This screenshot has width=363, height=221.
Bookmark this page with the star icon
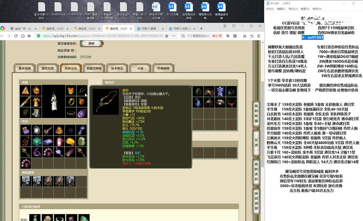[167, 36]
